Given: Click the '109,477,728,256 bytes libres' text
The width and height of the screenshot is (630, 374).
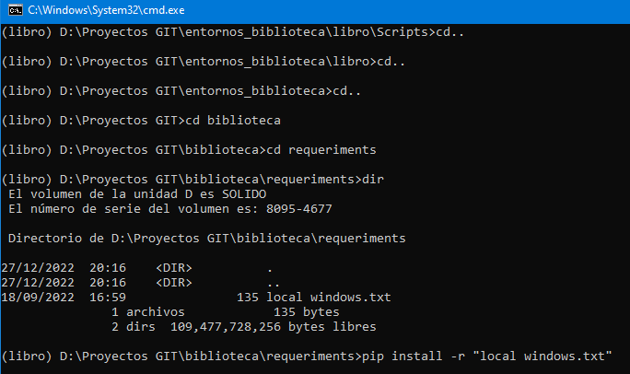Looking at the screenshot, I should pyautogui.click(x=269, y=327).
